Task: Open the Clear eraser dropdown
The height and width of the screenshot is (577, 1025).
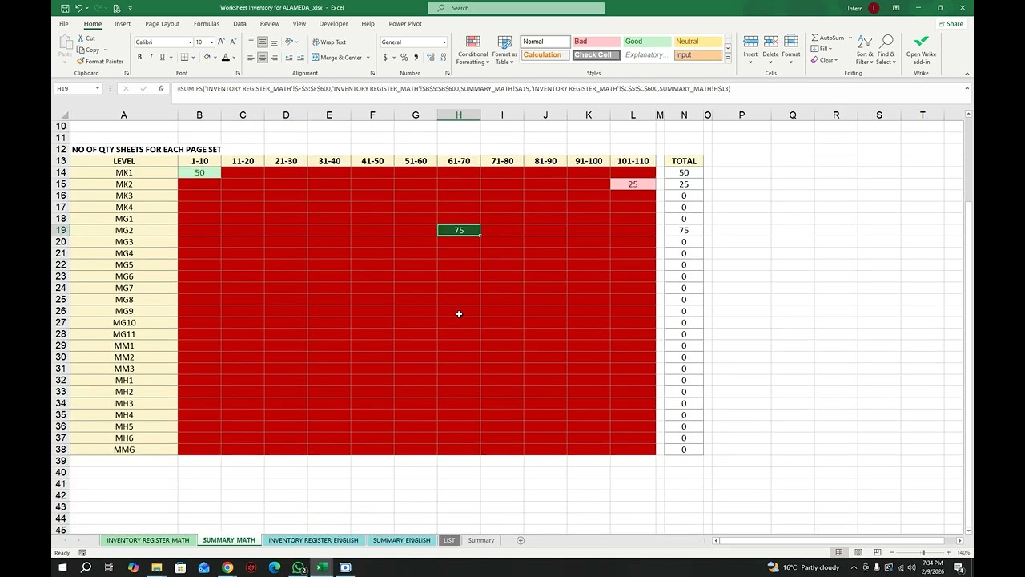Action: click(x=825, y=60)
